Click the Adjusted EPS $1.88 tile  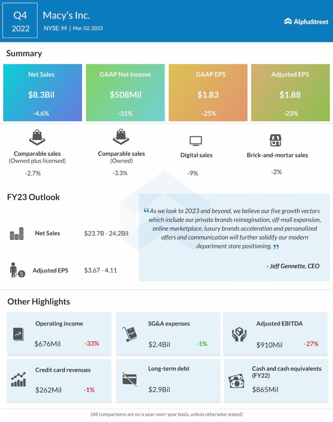[290, 93]
